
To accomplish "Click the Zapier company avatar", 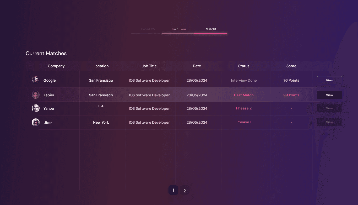I will [x=35, y=95].
